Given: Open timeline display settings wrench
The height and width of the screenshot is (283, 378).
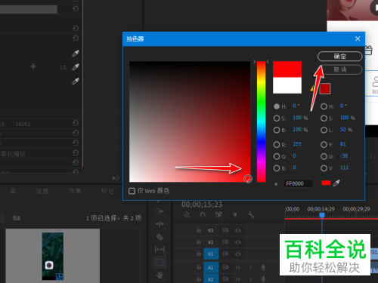Looking at the screenshot, I should click(x=251, y=214).
